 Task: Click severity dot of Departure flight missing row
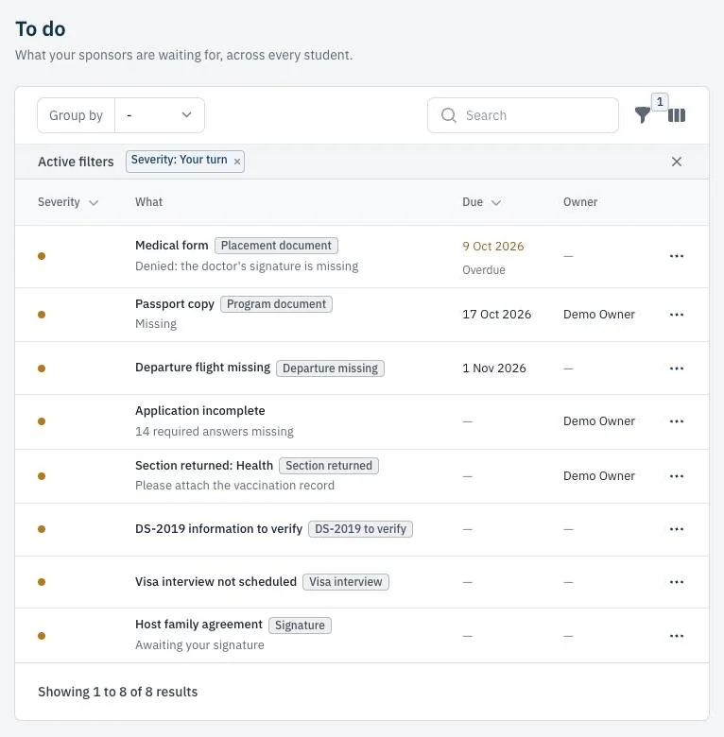[x=42, y=368]
